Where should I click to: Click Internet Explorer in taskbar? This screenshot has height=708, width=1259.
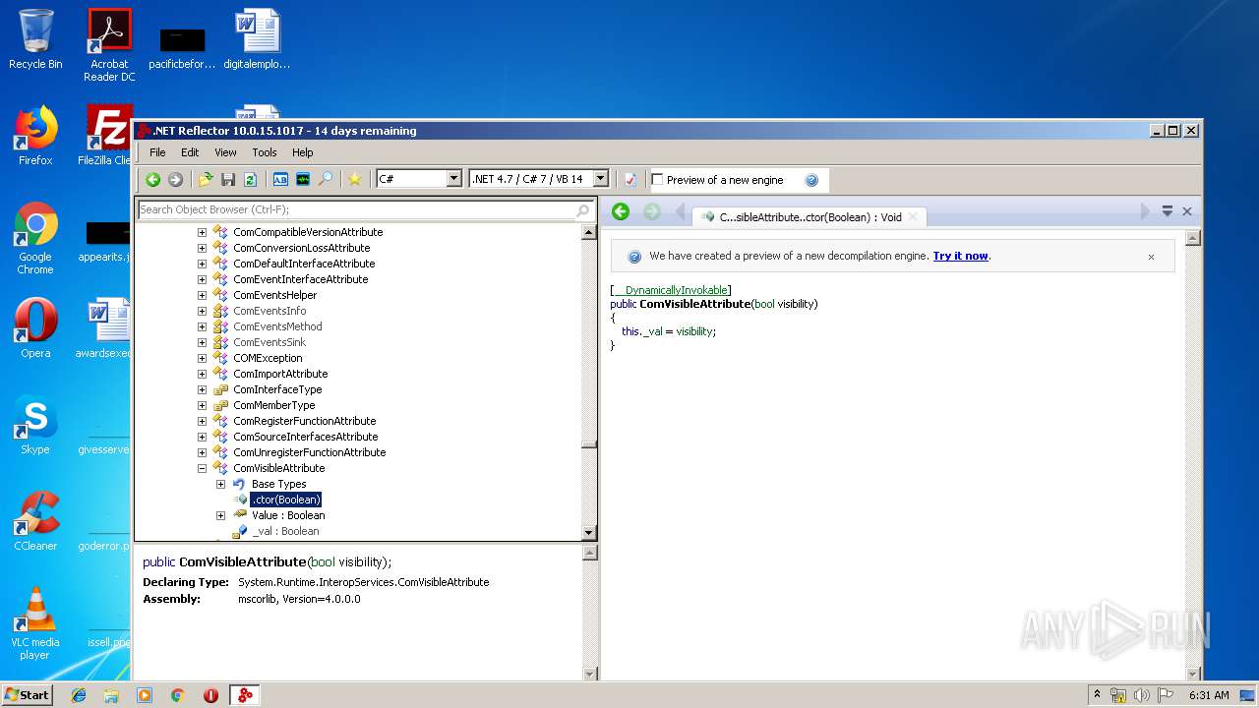[x=79, y=695]
